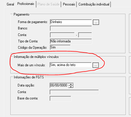
Task: Open the Pessoais tab
Action: tap(69, 4)
